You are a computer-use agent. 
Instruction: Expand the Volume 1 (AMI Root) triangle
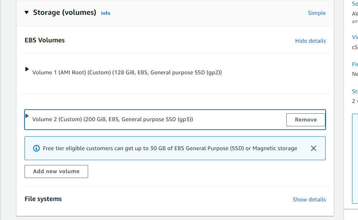tap(27, 69)
